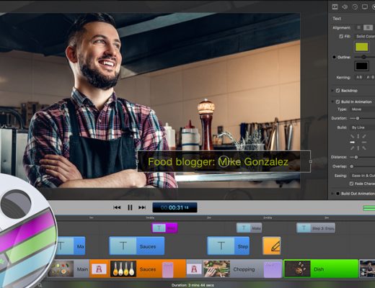Click the 00:00:31 timecode display
Screen dimensions: 375x288
tap(175, 207)
